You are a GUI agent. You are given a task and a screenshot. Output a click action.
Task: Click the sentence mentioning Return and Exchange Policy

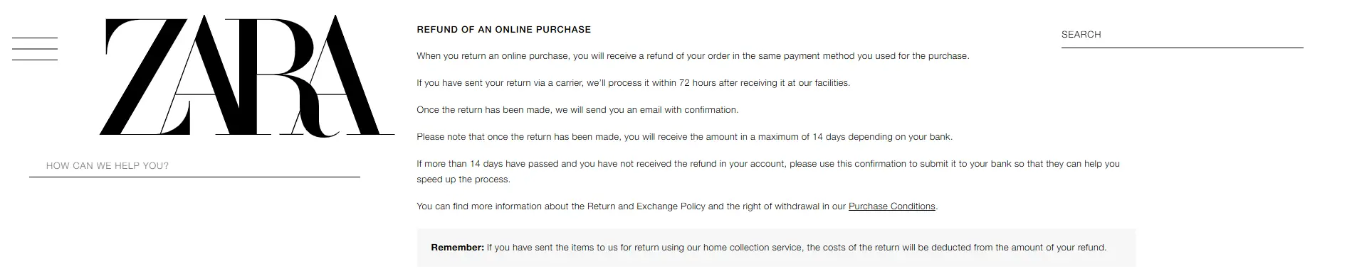tap(677, 206)
